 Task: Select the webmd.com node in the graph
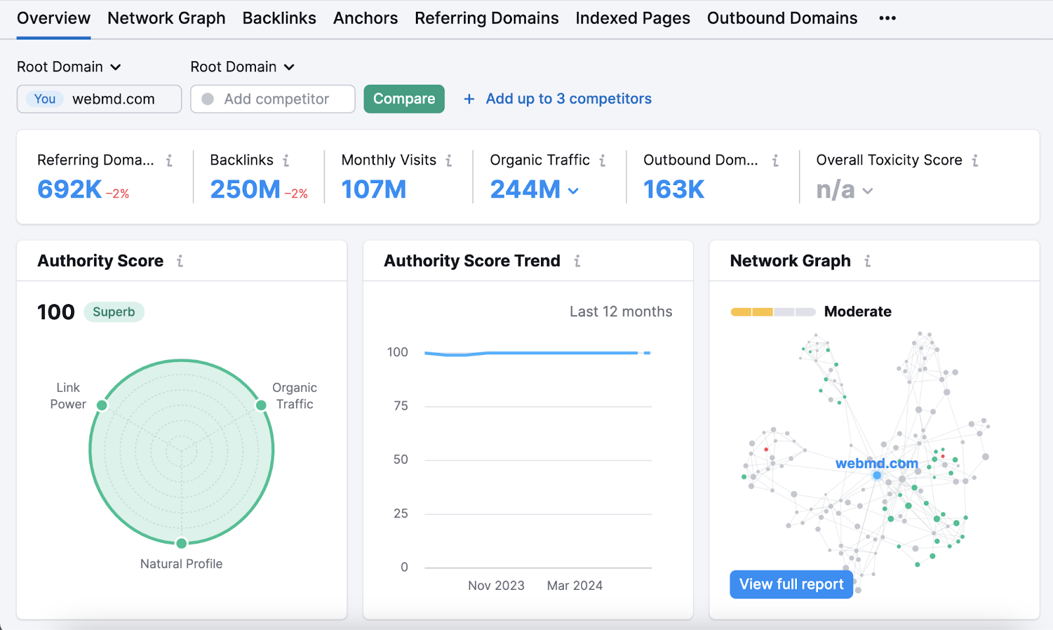tap(876, 474)
